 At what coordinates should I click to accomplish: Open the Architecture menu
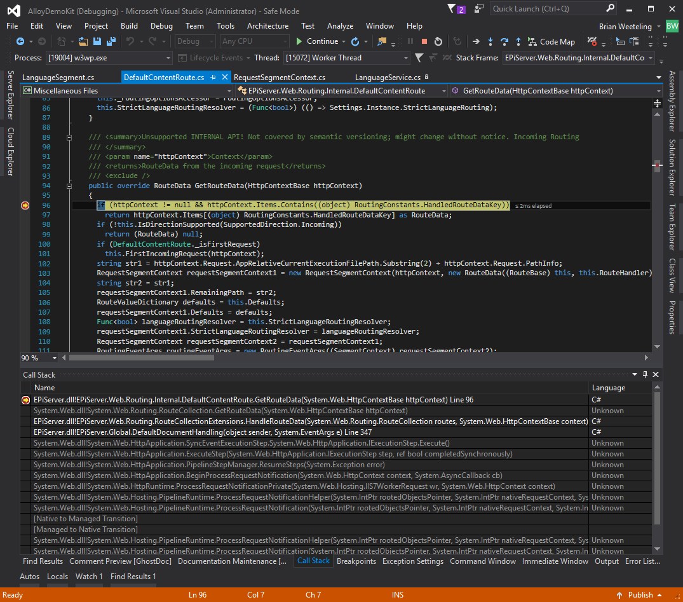coord(268,26)
